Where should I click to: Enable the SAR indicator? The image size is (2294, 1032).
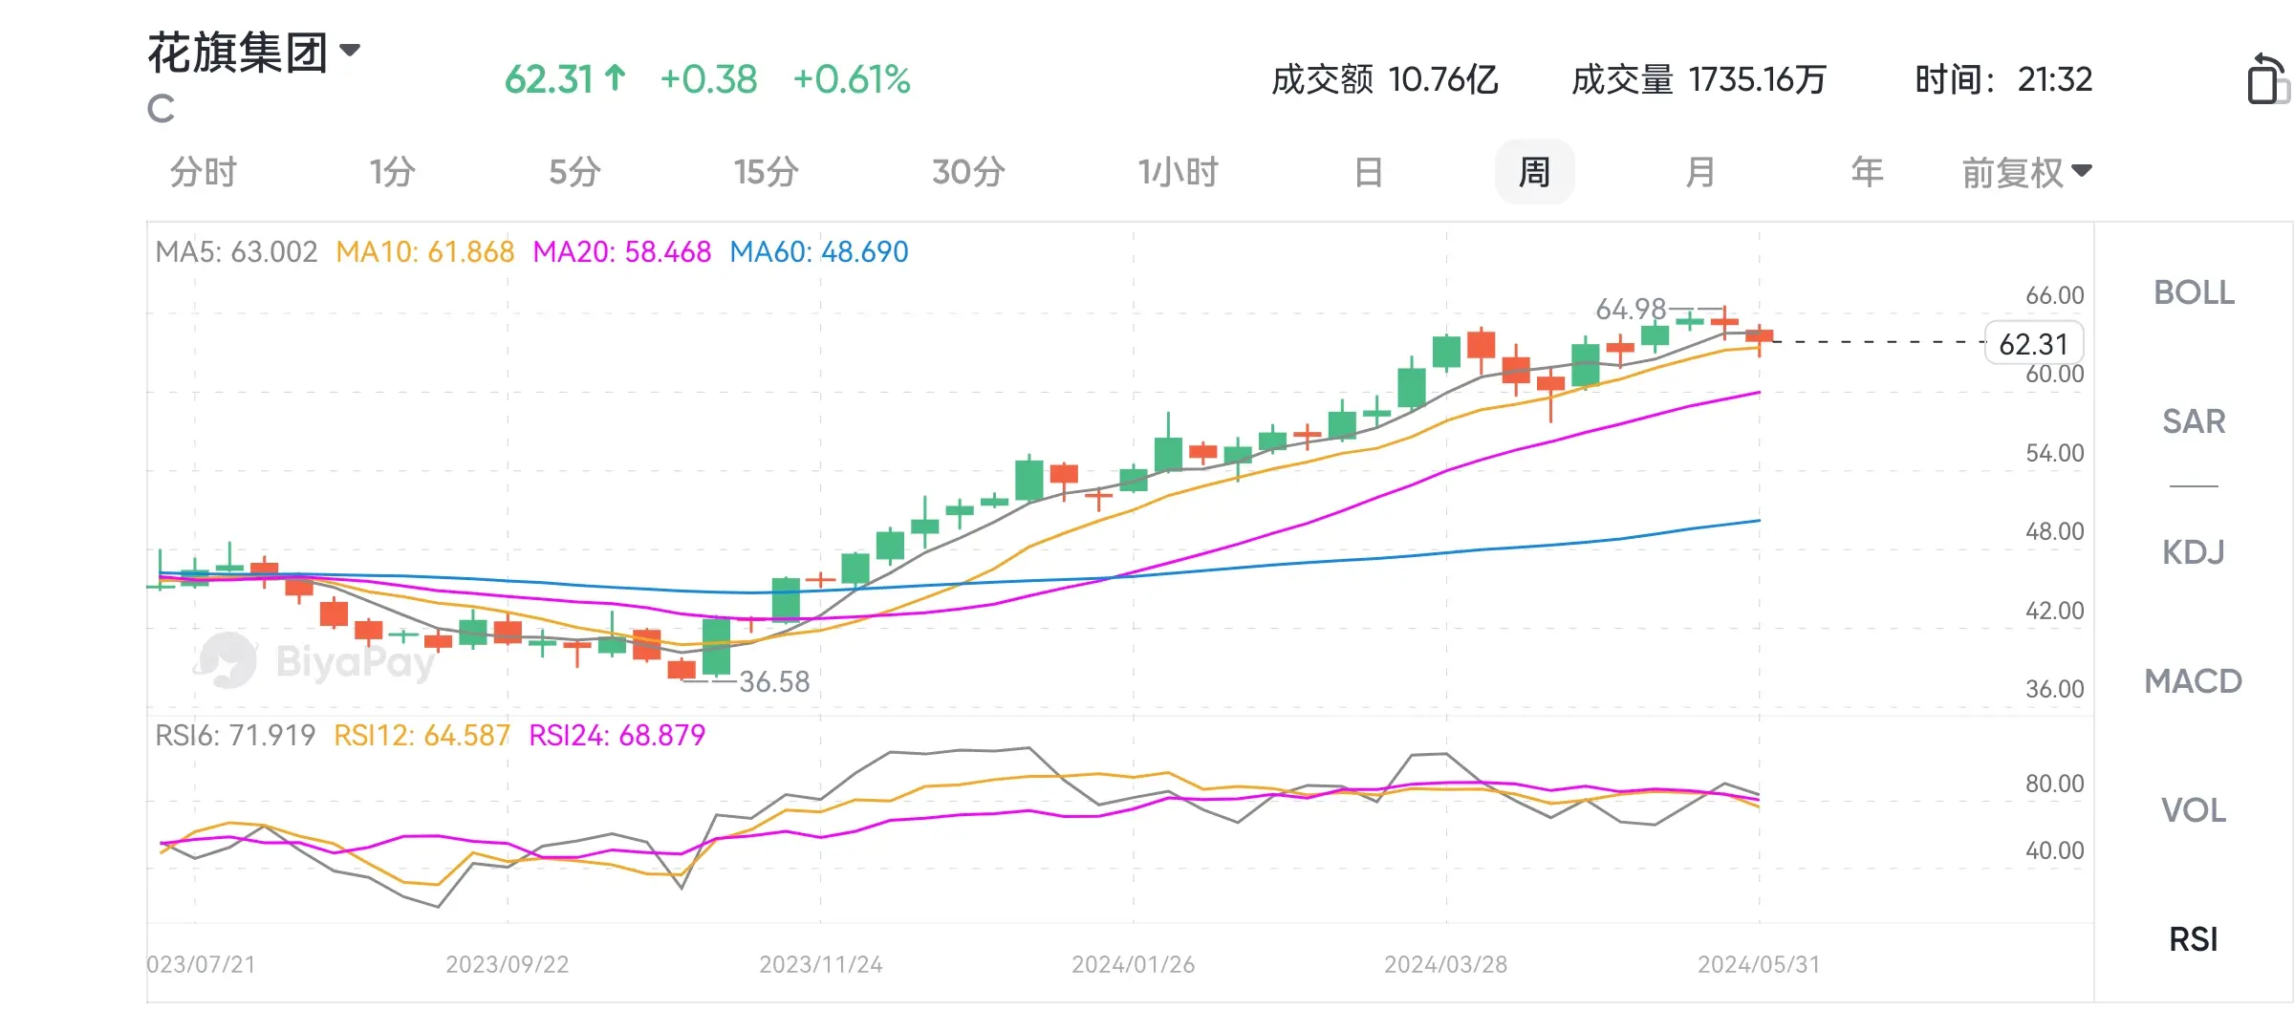click(2194, 421)
